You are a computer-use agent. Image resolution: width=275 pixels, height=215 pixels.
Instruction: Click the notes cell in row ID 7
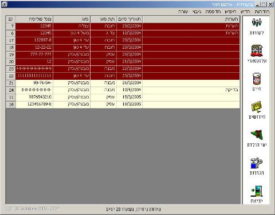(191, 26)
